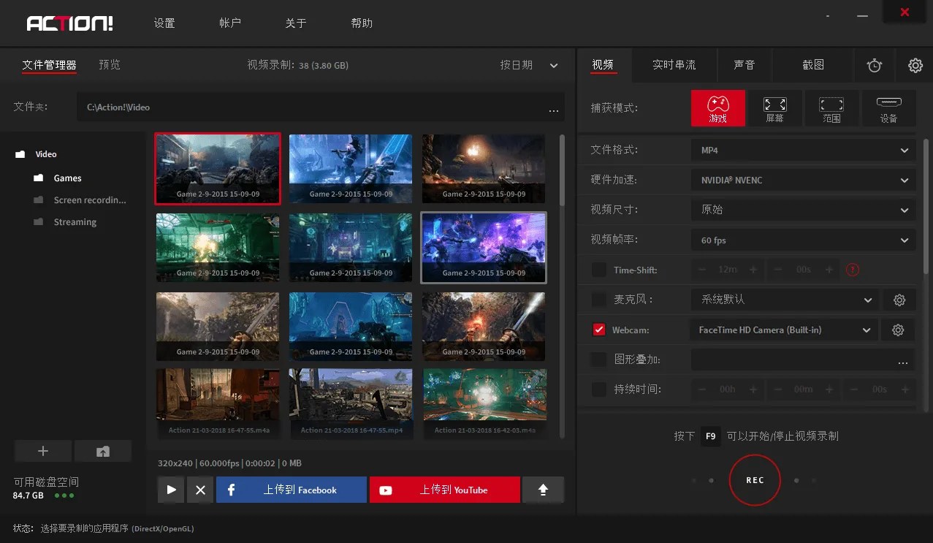Open the FaceTime HD Camera dropdown
The width and height of the screenshot is (933, 543).
783,330
